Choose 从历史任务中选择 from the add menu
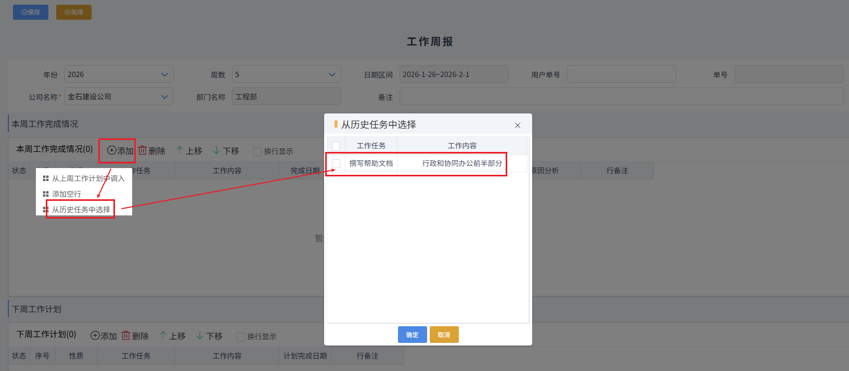Screen dimensions: 849x371 [x=81, y=210]
